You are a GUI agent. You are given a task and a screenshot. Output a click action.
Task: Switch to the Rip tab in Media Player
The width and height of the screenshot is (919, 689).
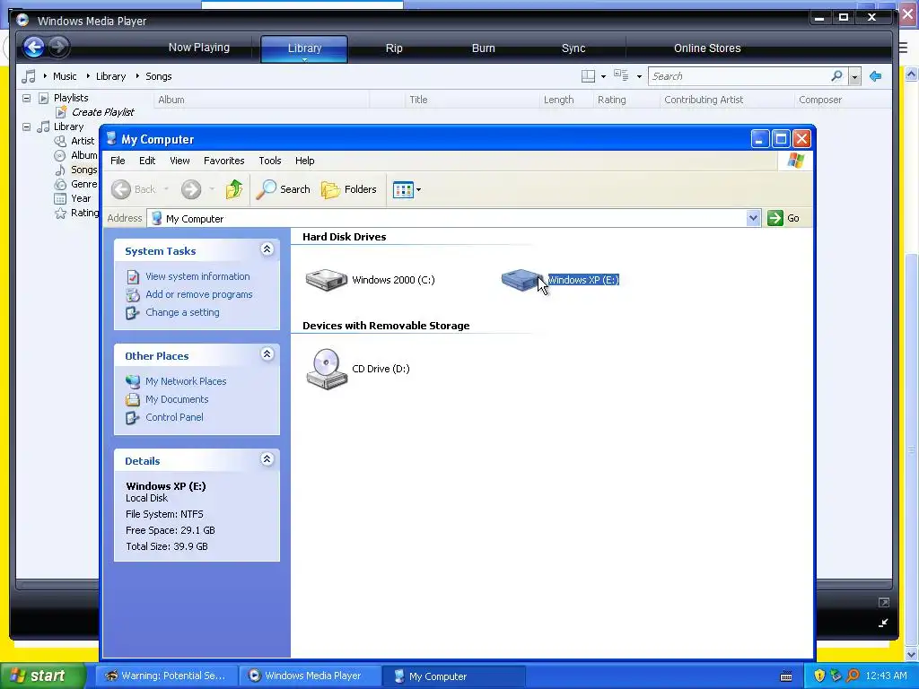click(x=394, y=48)
